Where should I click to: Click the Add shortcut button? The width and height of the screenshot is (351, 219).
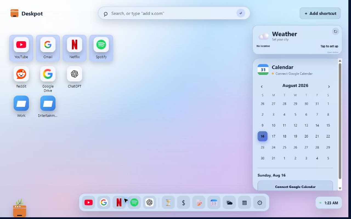[320, 13]
